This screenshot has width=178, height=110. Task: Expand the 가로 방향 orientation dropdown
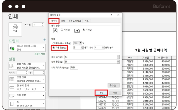coord(44,95)
